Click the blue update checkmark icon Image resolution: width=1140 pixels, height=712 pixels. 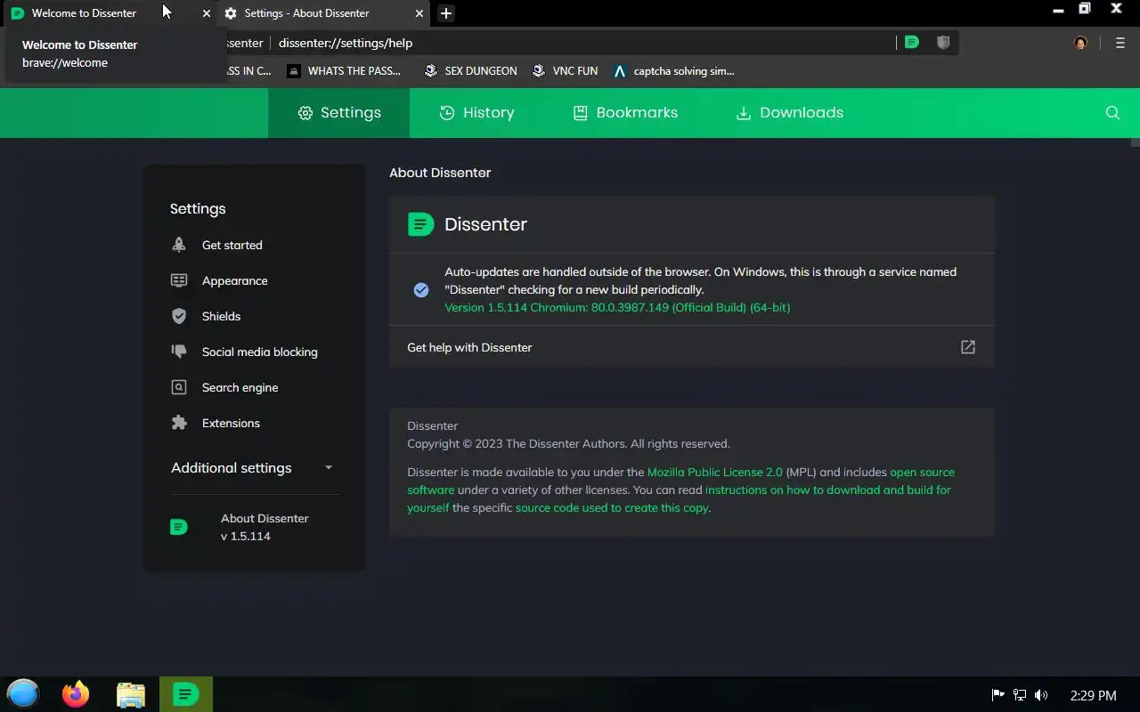pos(421,290)
